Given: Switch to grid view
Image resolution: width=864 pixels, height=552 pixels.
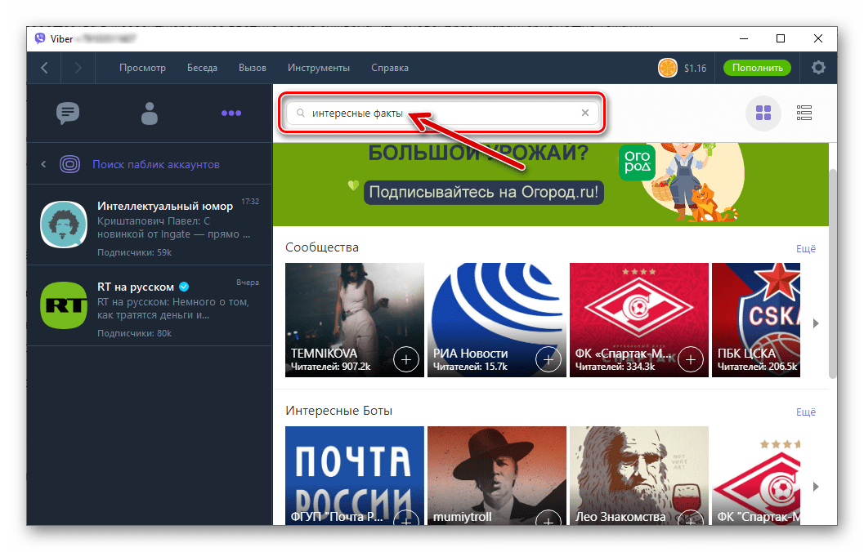Looking at the screenshot, I should click(763, 114).
